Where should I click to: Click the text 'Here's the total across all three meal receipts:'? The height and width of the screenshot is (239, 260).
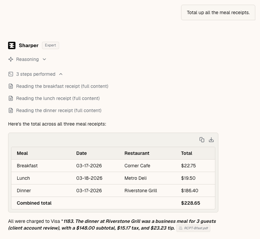(57, 124)
